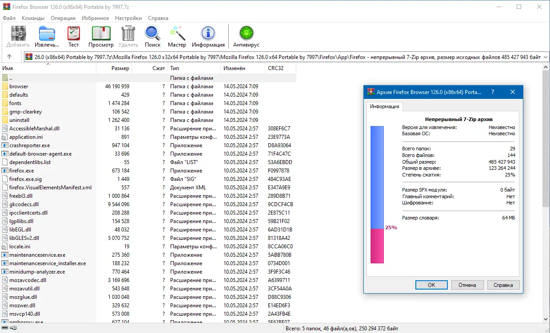The height and width of the screenshot is (333, 550).
Task: Click the help question mark in dialog title
Action: (x=492, y=92)
